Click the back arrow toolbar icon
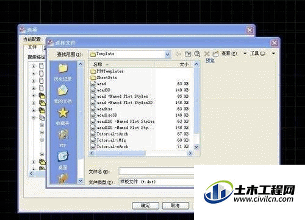 [x=178, y=53]
